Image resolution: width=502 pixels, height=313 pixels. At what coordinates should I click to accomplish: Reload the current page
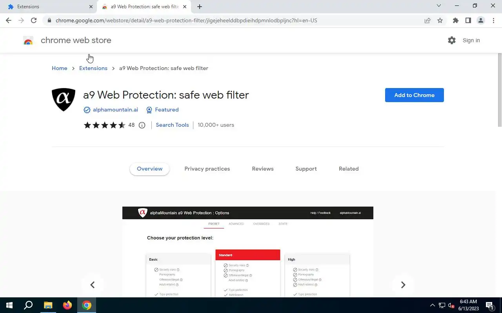point(34,20)
